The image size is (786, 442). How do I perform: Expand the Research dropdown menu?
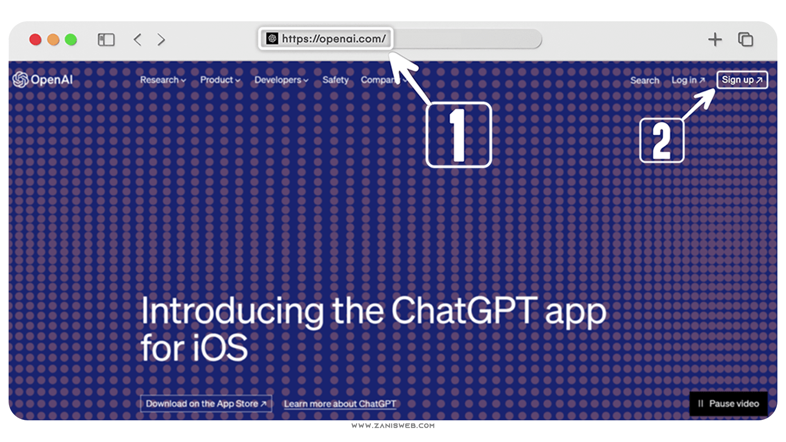[163, 80]
